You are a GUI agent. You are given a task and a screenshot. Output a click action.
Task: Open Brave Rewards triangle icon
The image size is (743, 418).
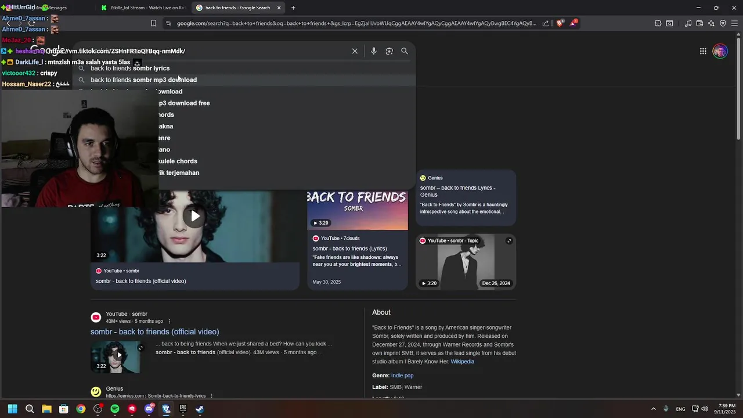click(574, 23)
